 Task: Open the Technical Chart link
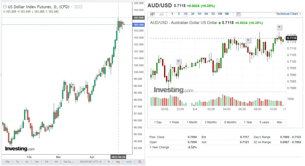288,14
